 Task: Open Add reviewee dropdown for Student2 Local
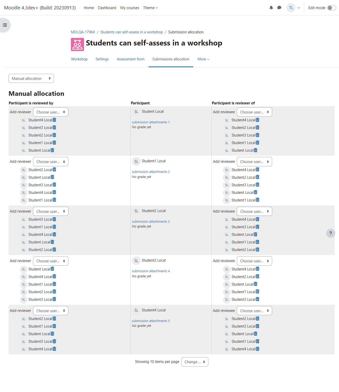pyautogui.click(x=255, y=211)
